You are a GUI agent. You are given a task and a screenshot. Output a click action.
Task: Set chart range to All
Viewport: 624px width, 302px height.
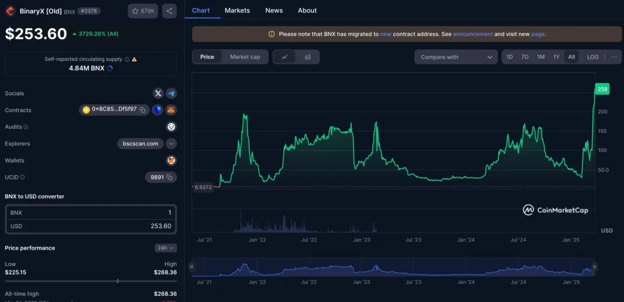tap(572, 57)
